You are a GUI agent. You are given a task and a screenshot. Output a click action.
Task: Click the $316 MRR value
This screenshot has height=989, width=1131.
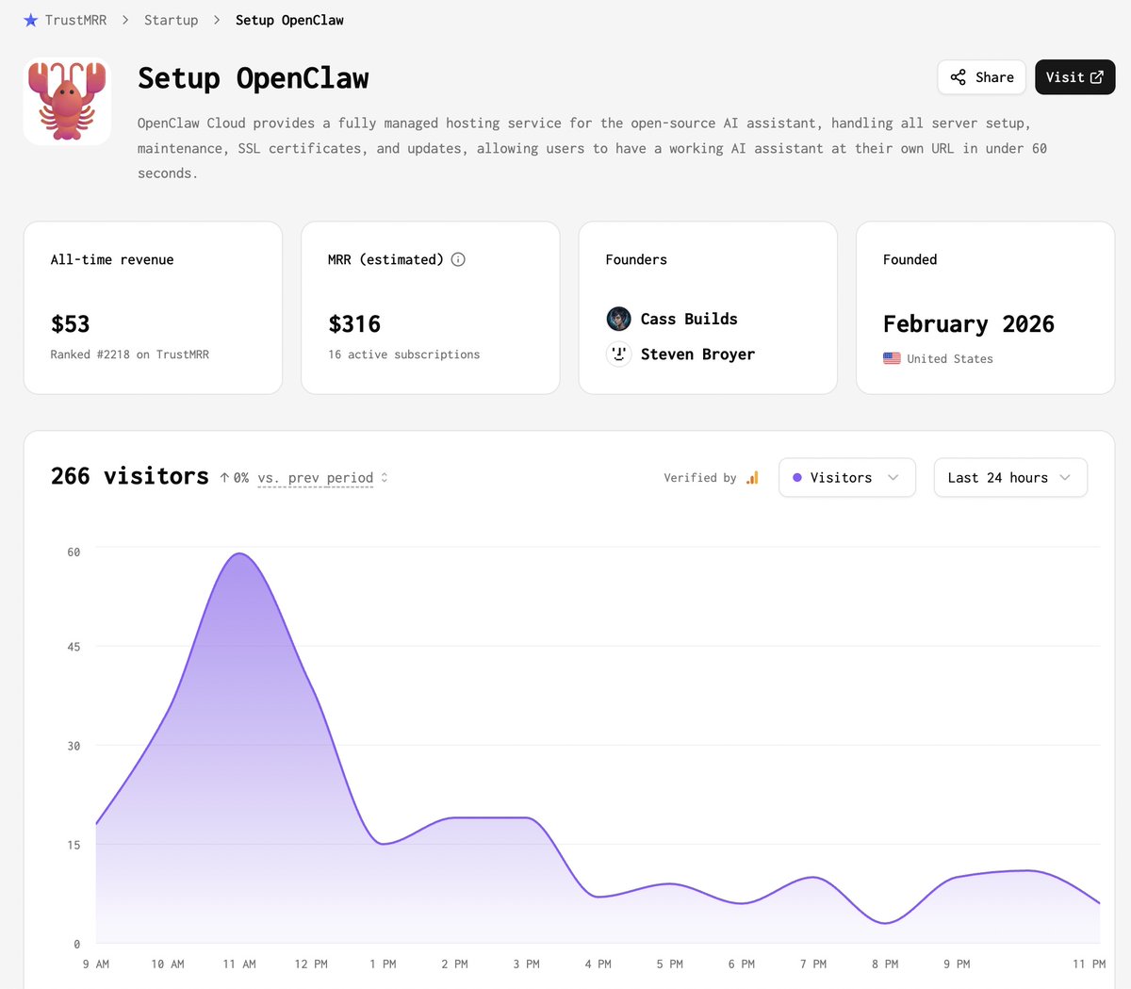(354, 323)
